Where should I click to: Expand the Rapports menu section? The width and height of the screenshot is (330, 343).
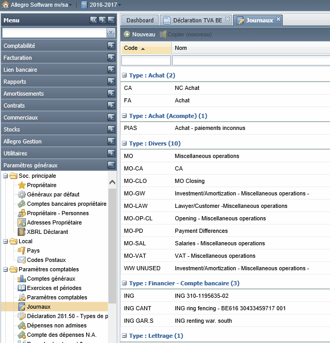111,82
